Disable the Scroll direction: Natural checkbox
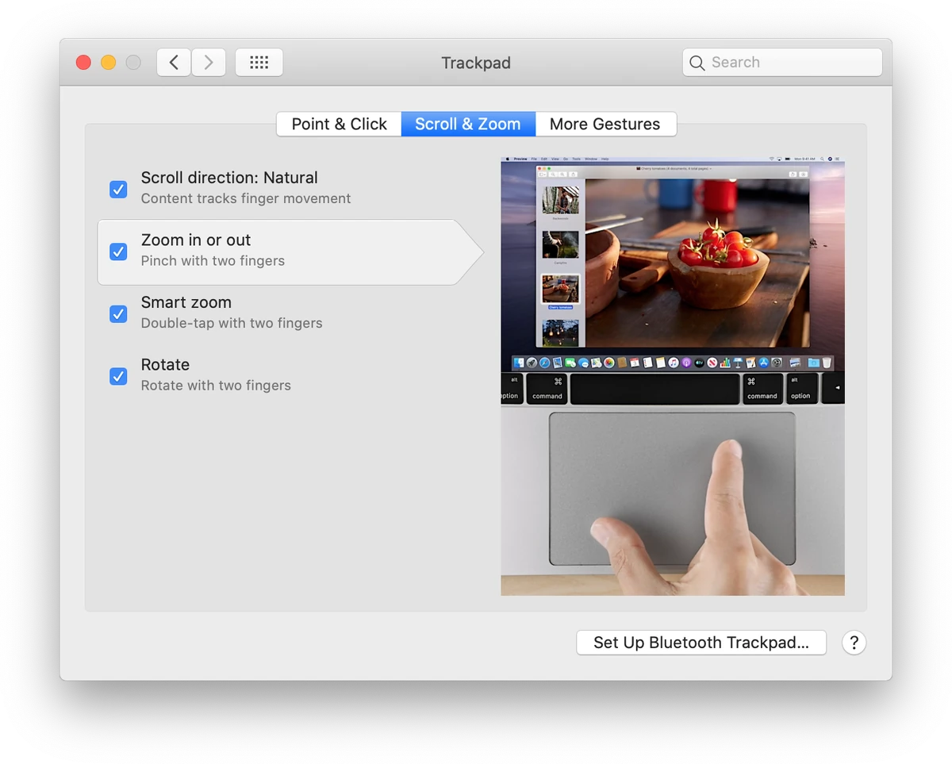952x764 pixels. [x=118, y=189]
